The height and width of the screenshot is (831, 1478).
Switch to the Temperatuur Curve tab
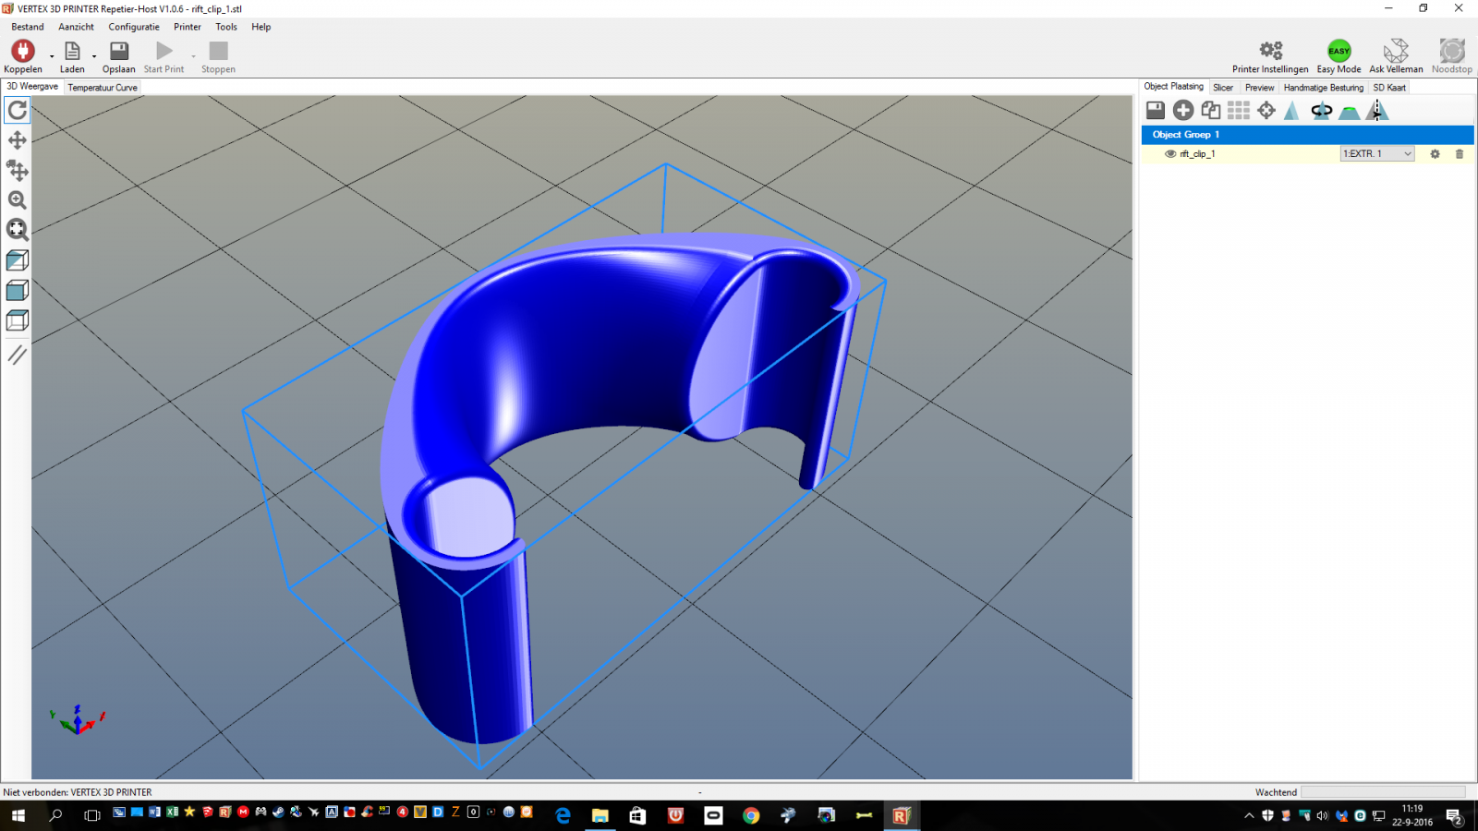tap(103, 88)
